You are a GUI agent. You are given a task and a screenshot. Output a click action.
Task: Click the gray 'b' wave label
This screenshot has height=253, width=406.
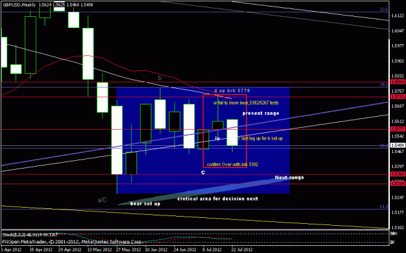pyautogui.click(x=160, y=78)
